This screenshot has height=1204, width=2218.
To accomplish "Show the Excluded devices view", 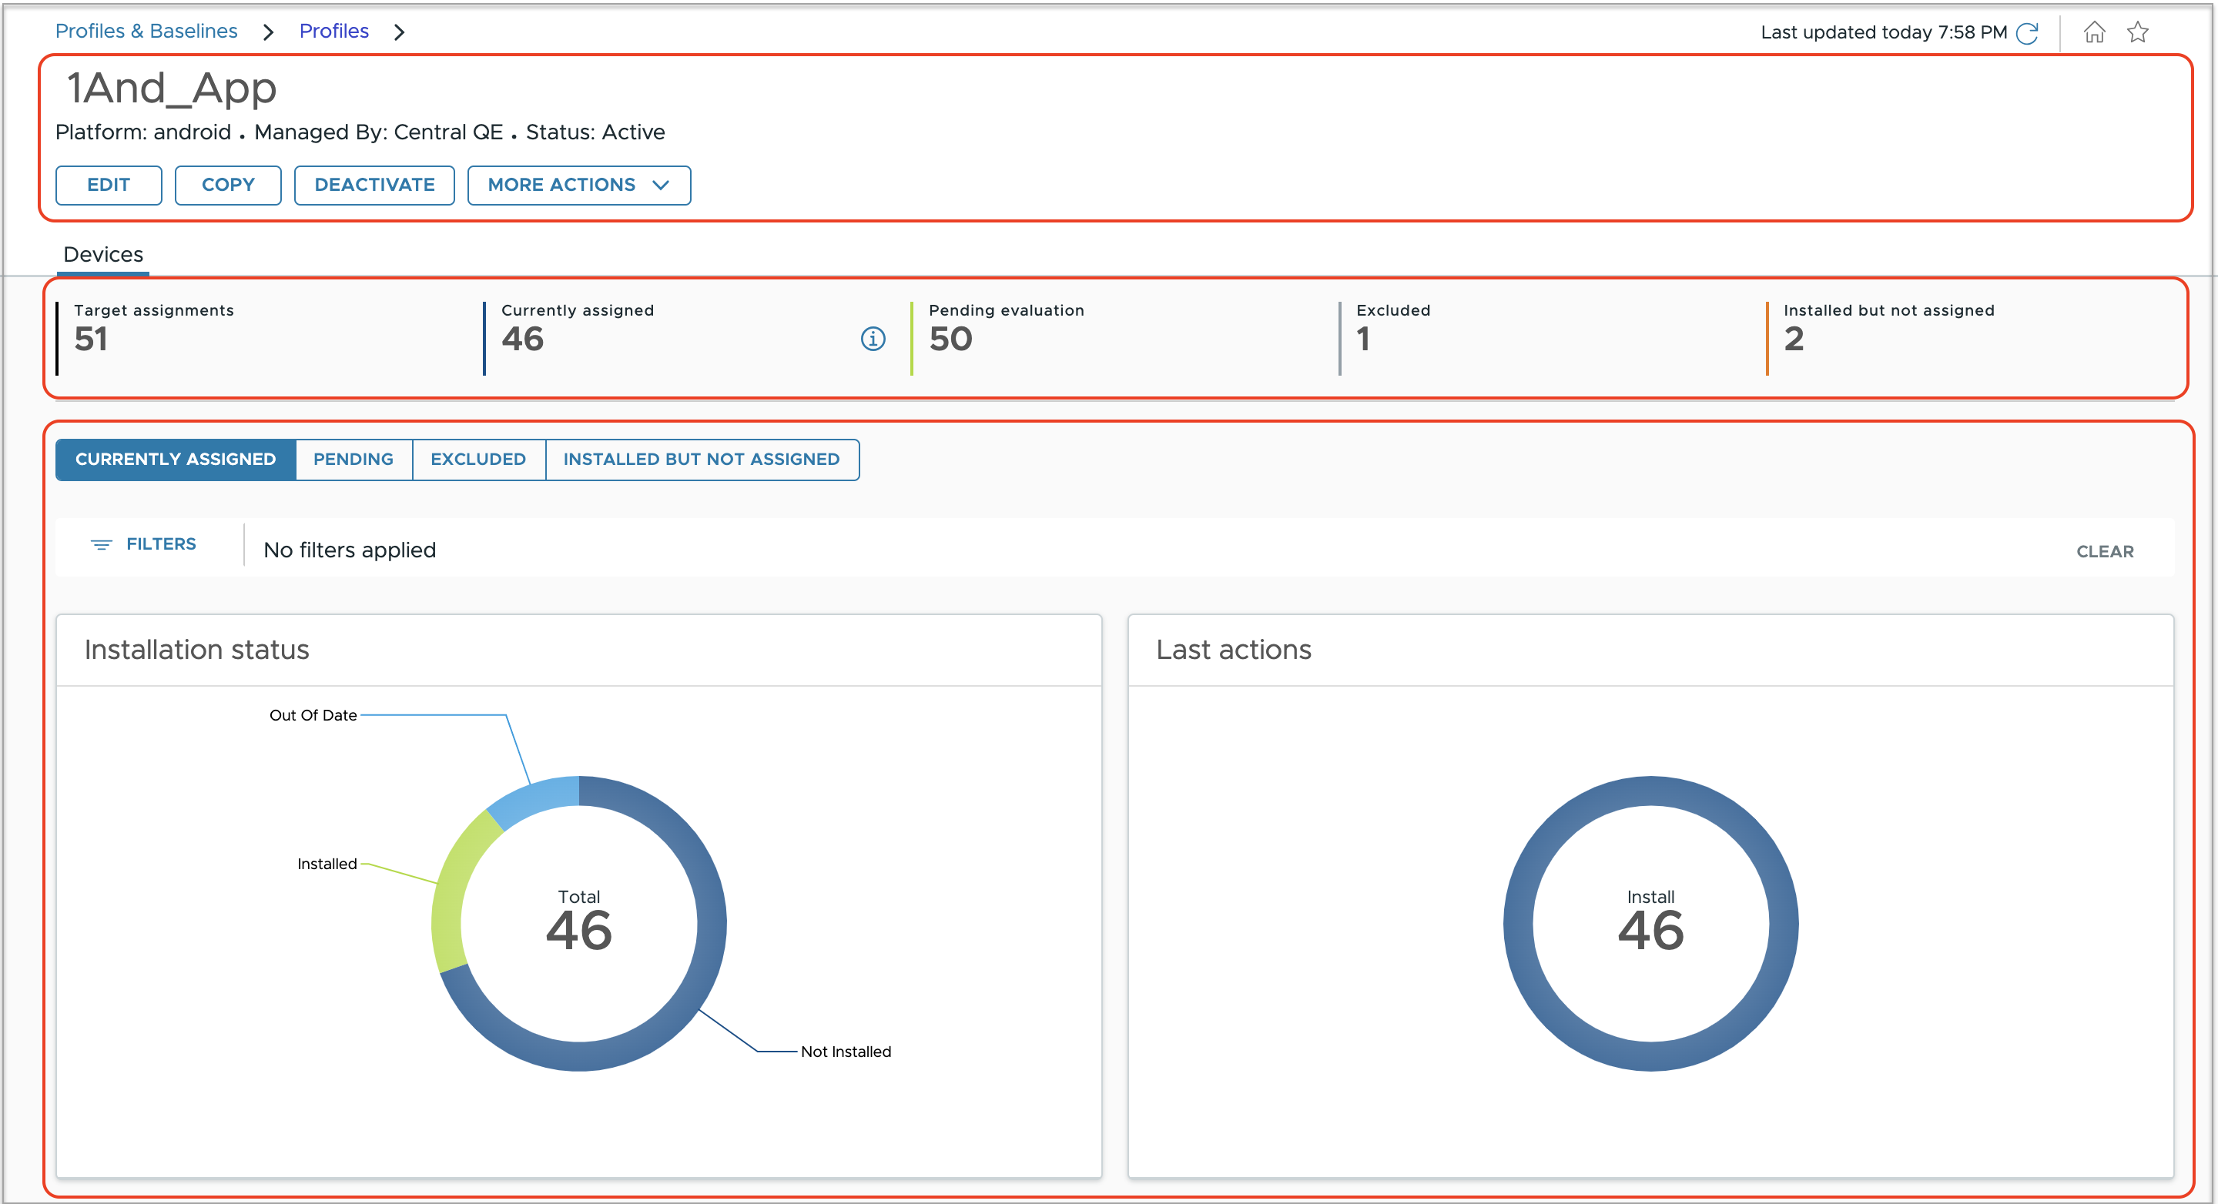I will click(x=477, y=460).
